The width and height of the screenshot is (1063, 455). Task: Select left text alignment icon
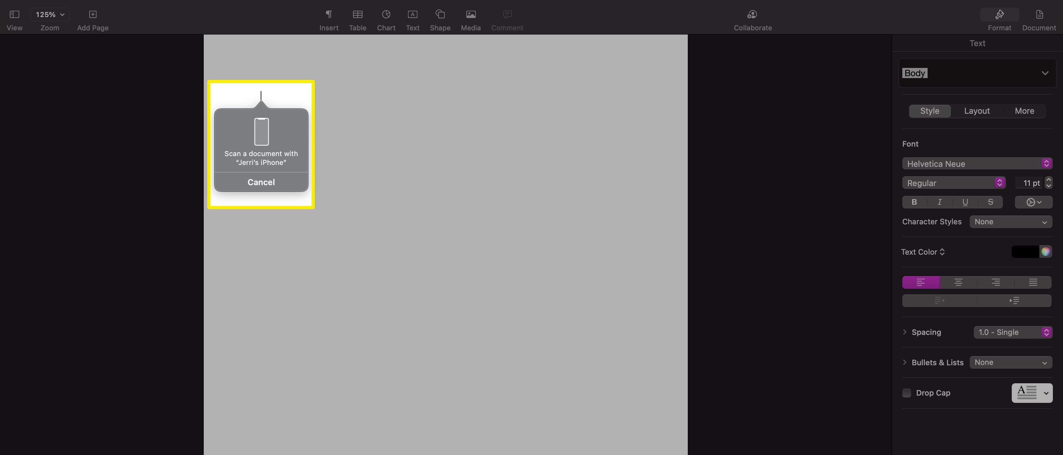pyautogui.click(x=921, y=282)
